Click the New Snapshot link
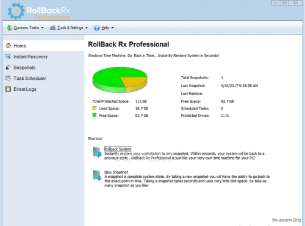The height and width of the screenshot is (226, 305). click(116, 172)
